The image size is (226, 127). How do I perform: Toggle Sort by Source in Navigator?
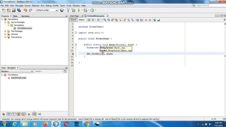coord(40,114)
